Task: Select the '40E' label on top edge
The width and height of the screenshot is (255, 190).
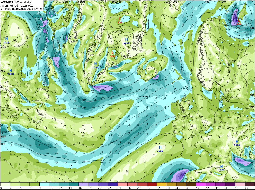Action: click(207, 2)
